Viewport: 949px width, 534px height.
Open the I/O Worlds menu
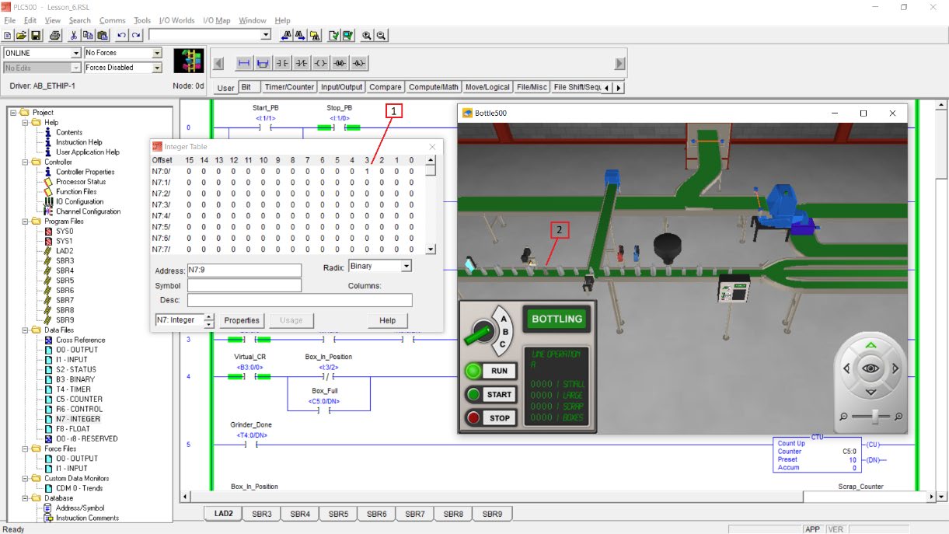(x=176, y=20)
